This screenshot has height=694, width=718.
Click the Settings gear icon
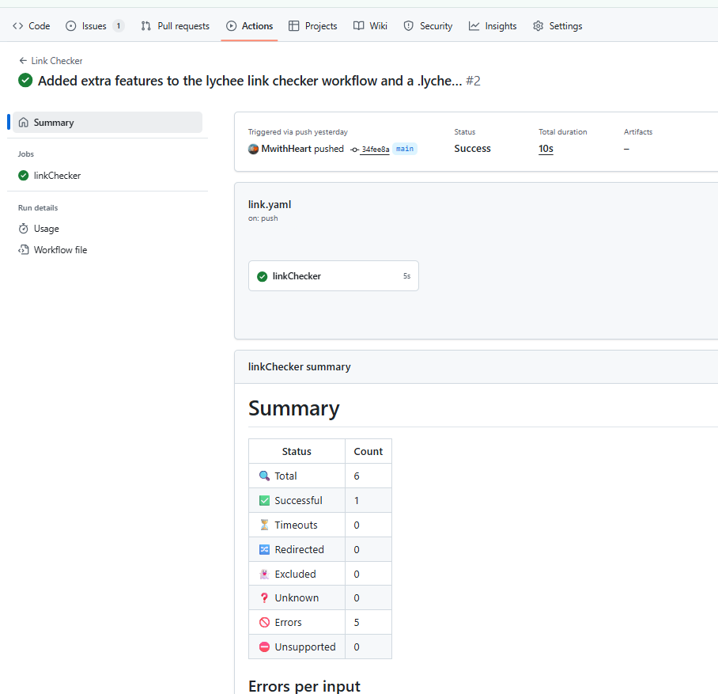538,26
